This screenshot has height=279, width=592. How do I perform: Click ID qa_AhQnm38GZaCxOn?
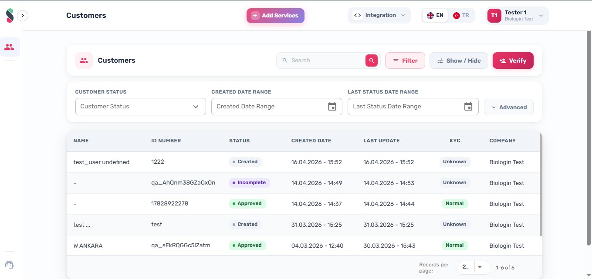click(183, 183)
